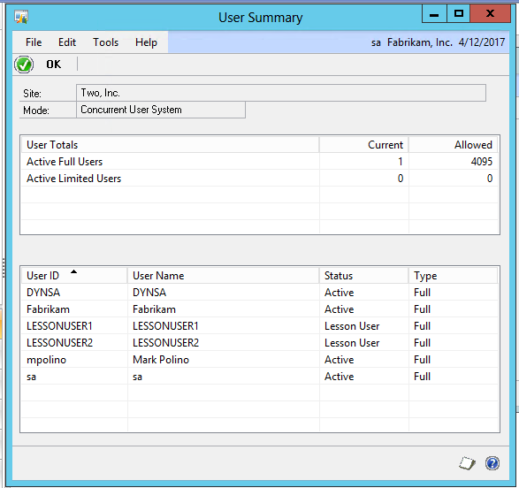Viewport: 519px width, 488px height.
Task: Sort by the Type column header
Action: click(x=454, y=275)
